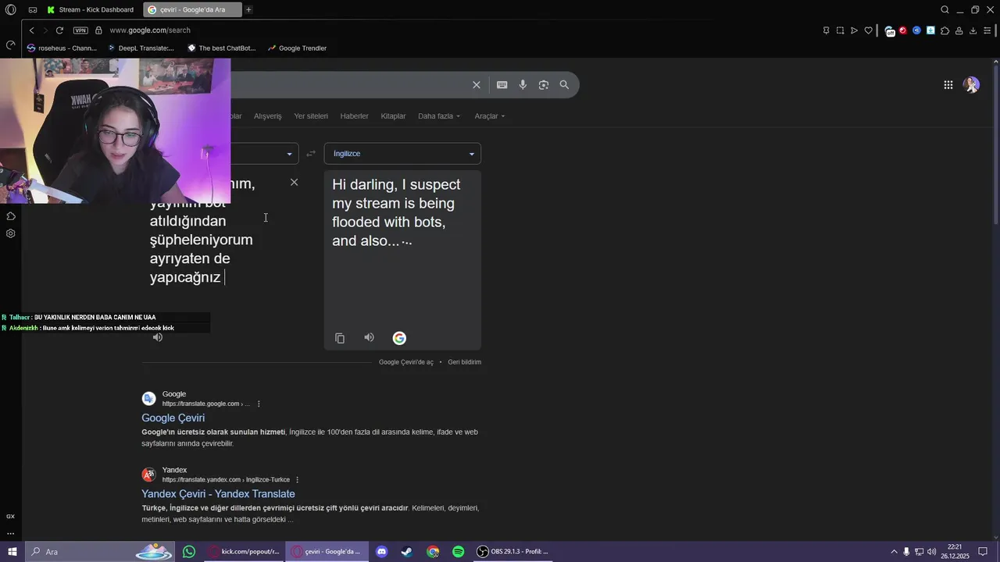Open extensions cube icon
The height and width of the screenshot is (562, 1000).
945,30
